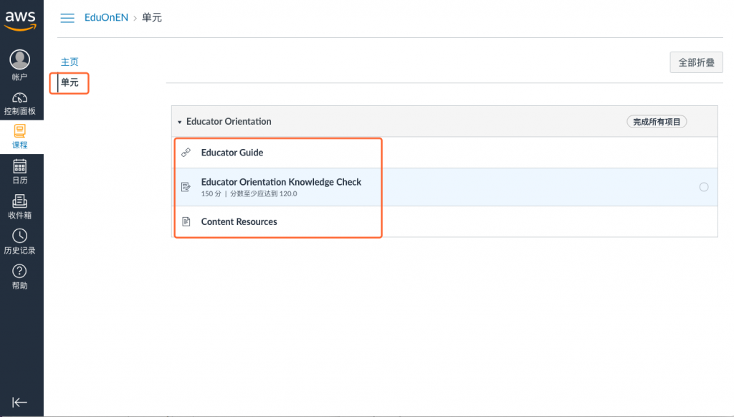Image resolution: width=734 pixels, height=417 pixels.
Task: Open the EduOnEN breadcrumb link
Action: click(x=106, y=17)
